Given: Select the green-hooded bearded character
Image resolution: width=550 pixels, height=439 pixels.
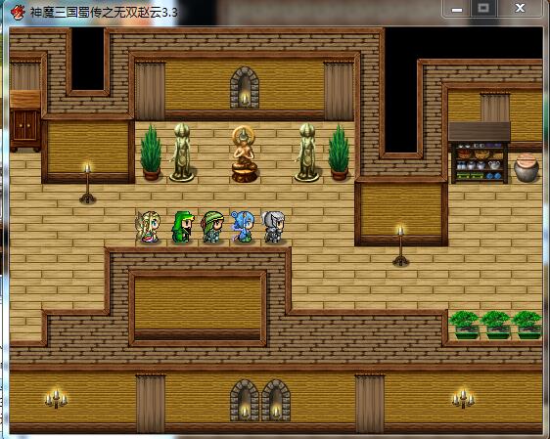Looking at the screenshot, I should click(182, 227).
